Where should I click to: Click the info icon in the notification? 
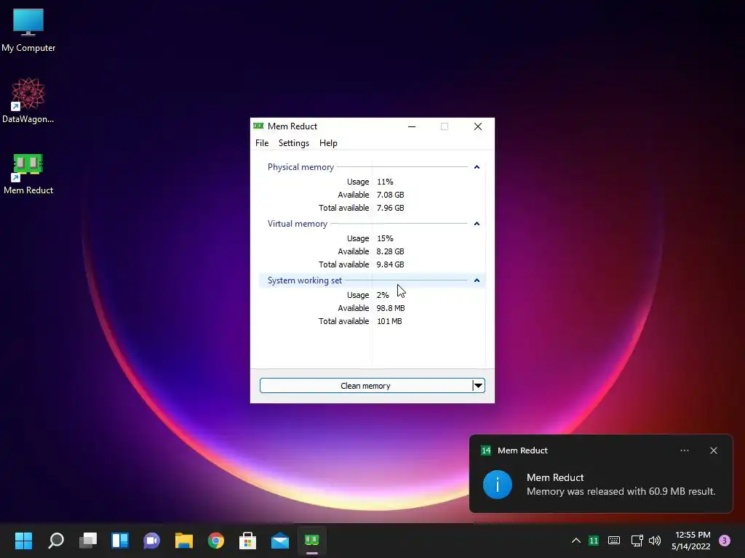pos(498,485)
